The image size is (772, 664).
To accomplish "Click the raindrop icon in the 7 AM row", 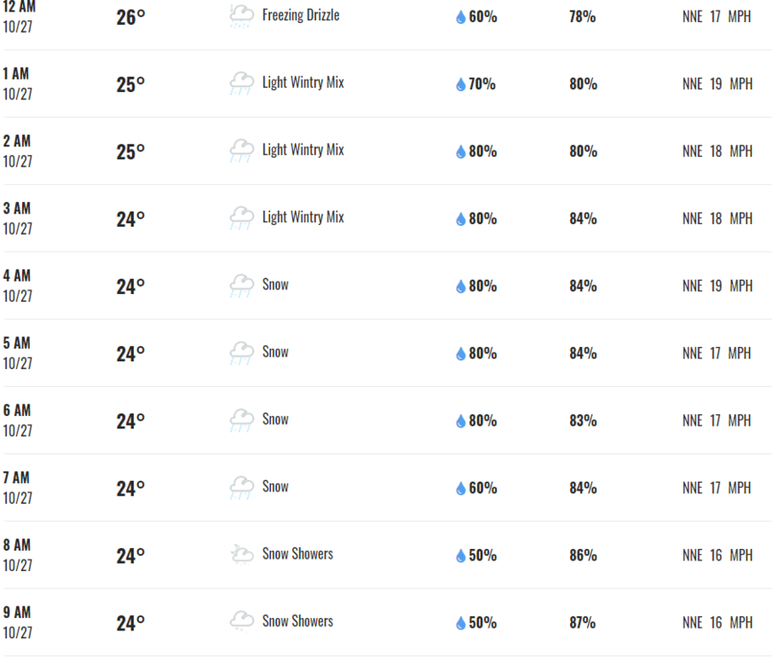I will 460,489.
